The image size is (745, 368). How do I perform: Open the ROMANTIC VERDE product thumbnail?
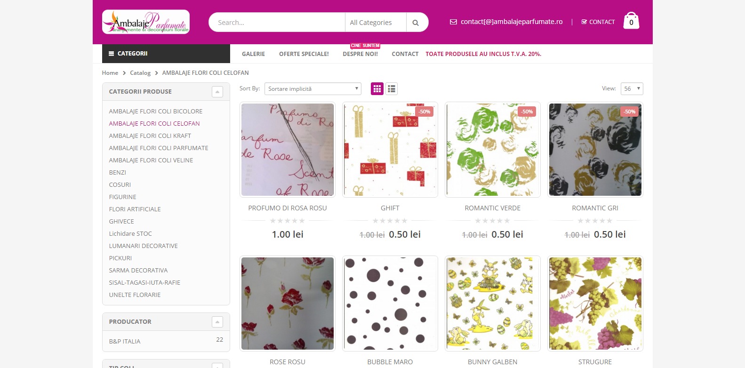tap(493, 150)
